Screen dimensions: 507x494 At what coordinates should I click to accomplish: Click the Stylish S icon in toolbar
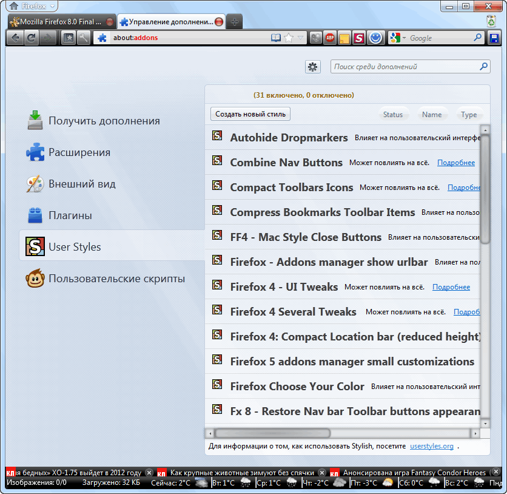(x=359, y=38)
